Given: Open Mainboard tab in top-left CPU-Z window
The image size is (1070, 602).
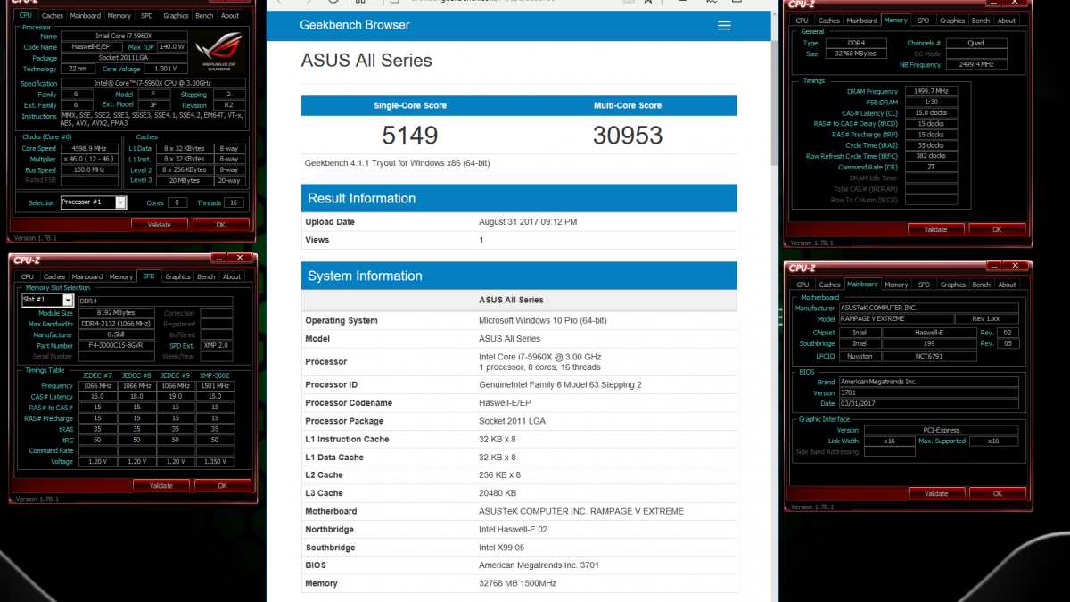Looking at the screenshot, I should point(86,15).
